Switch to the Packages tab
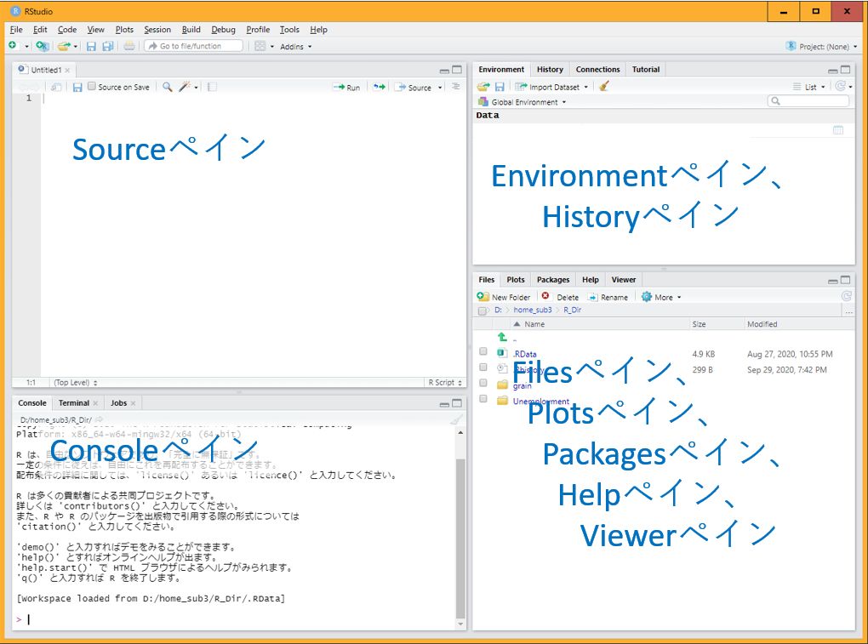 point(553,279)
